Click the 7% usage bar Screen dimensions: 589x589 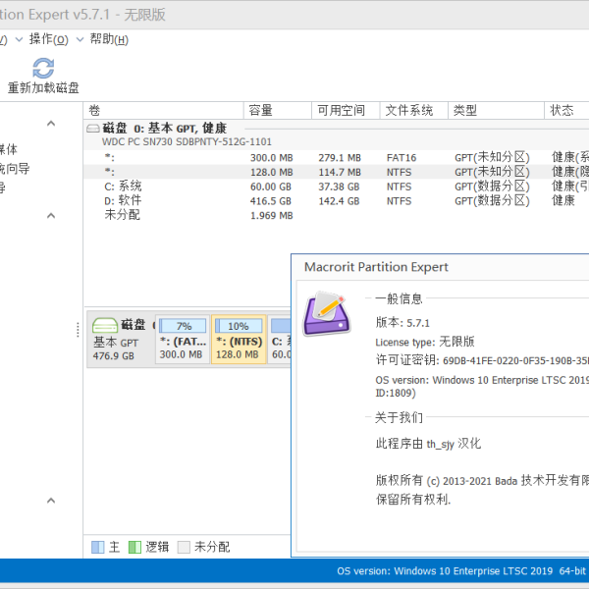click(183, 326)
